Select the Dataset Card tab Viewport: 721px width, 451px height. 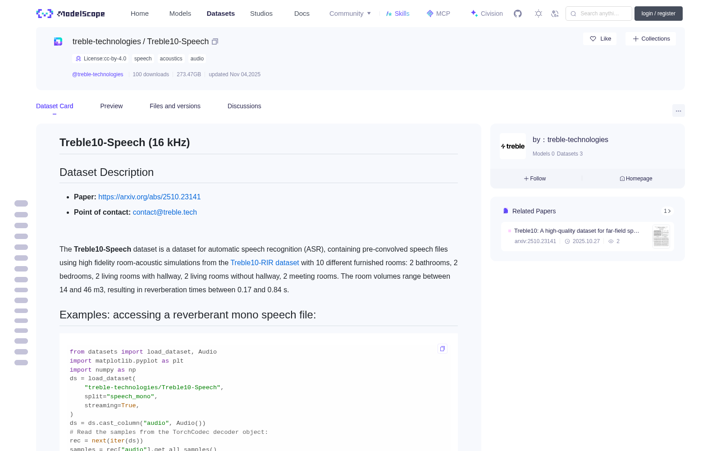click(55, 106)
